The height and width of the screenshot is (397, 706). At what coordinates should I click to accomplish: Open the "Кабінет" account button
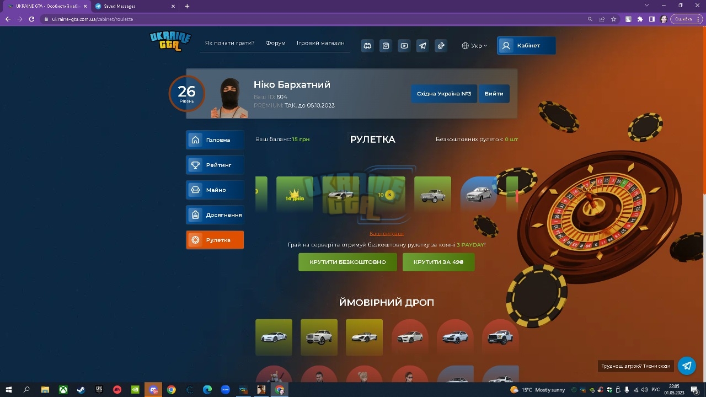(526, 46)
